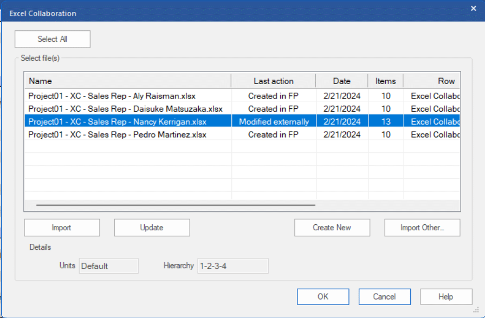Click the Units field showing Default
485x318 pixels.
(x=108, y=266)
